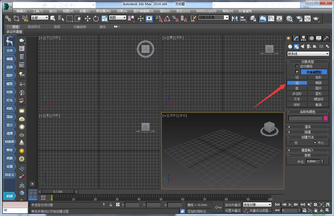
Task: Toggle the selection lock padlock icon
Action: click(111, 205)
